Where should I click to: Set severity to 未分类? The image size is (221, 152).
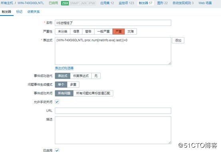point(63,32)
